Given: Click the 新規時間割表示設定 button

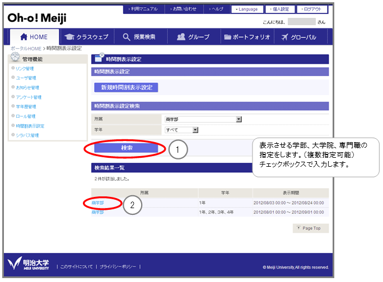Looking at the screenshot, I should (126, 87).
